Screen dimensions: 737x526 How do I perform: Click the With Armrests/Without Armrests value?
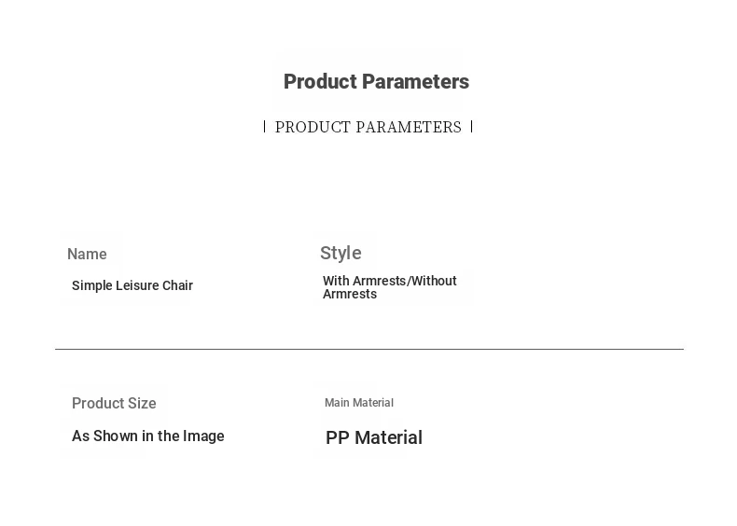390,287
